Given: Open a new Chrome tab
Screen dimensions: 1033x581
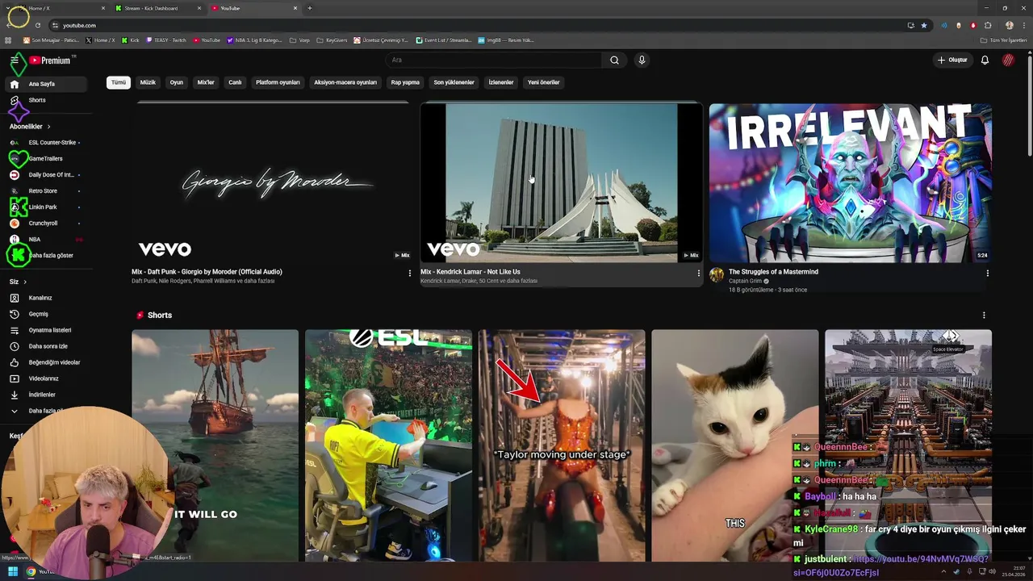Looking at the screenshot, I should coord(310,8).
